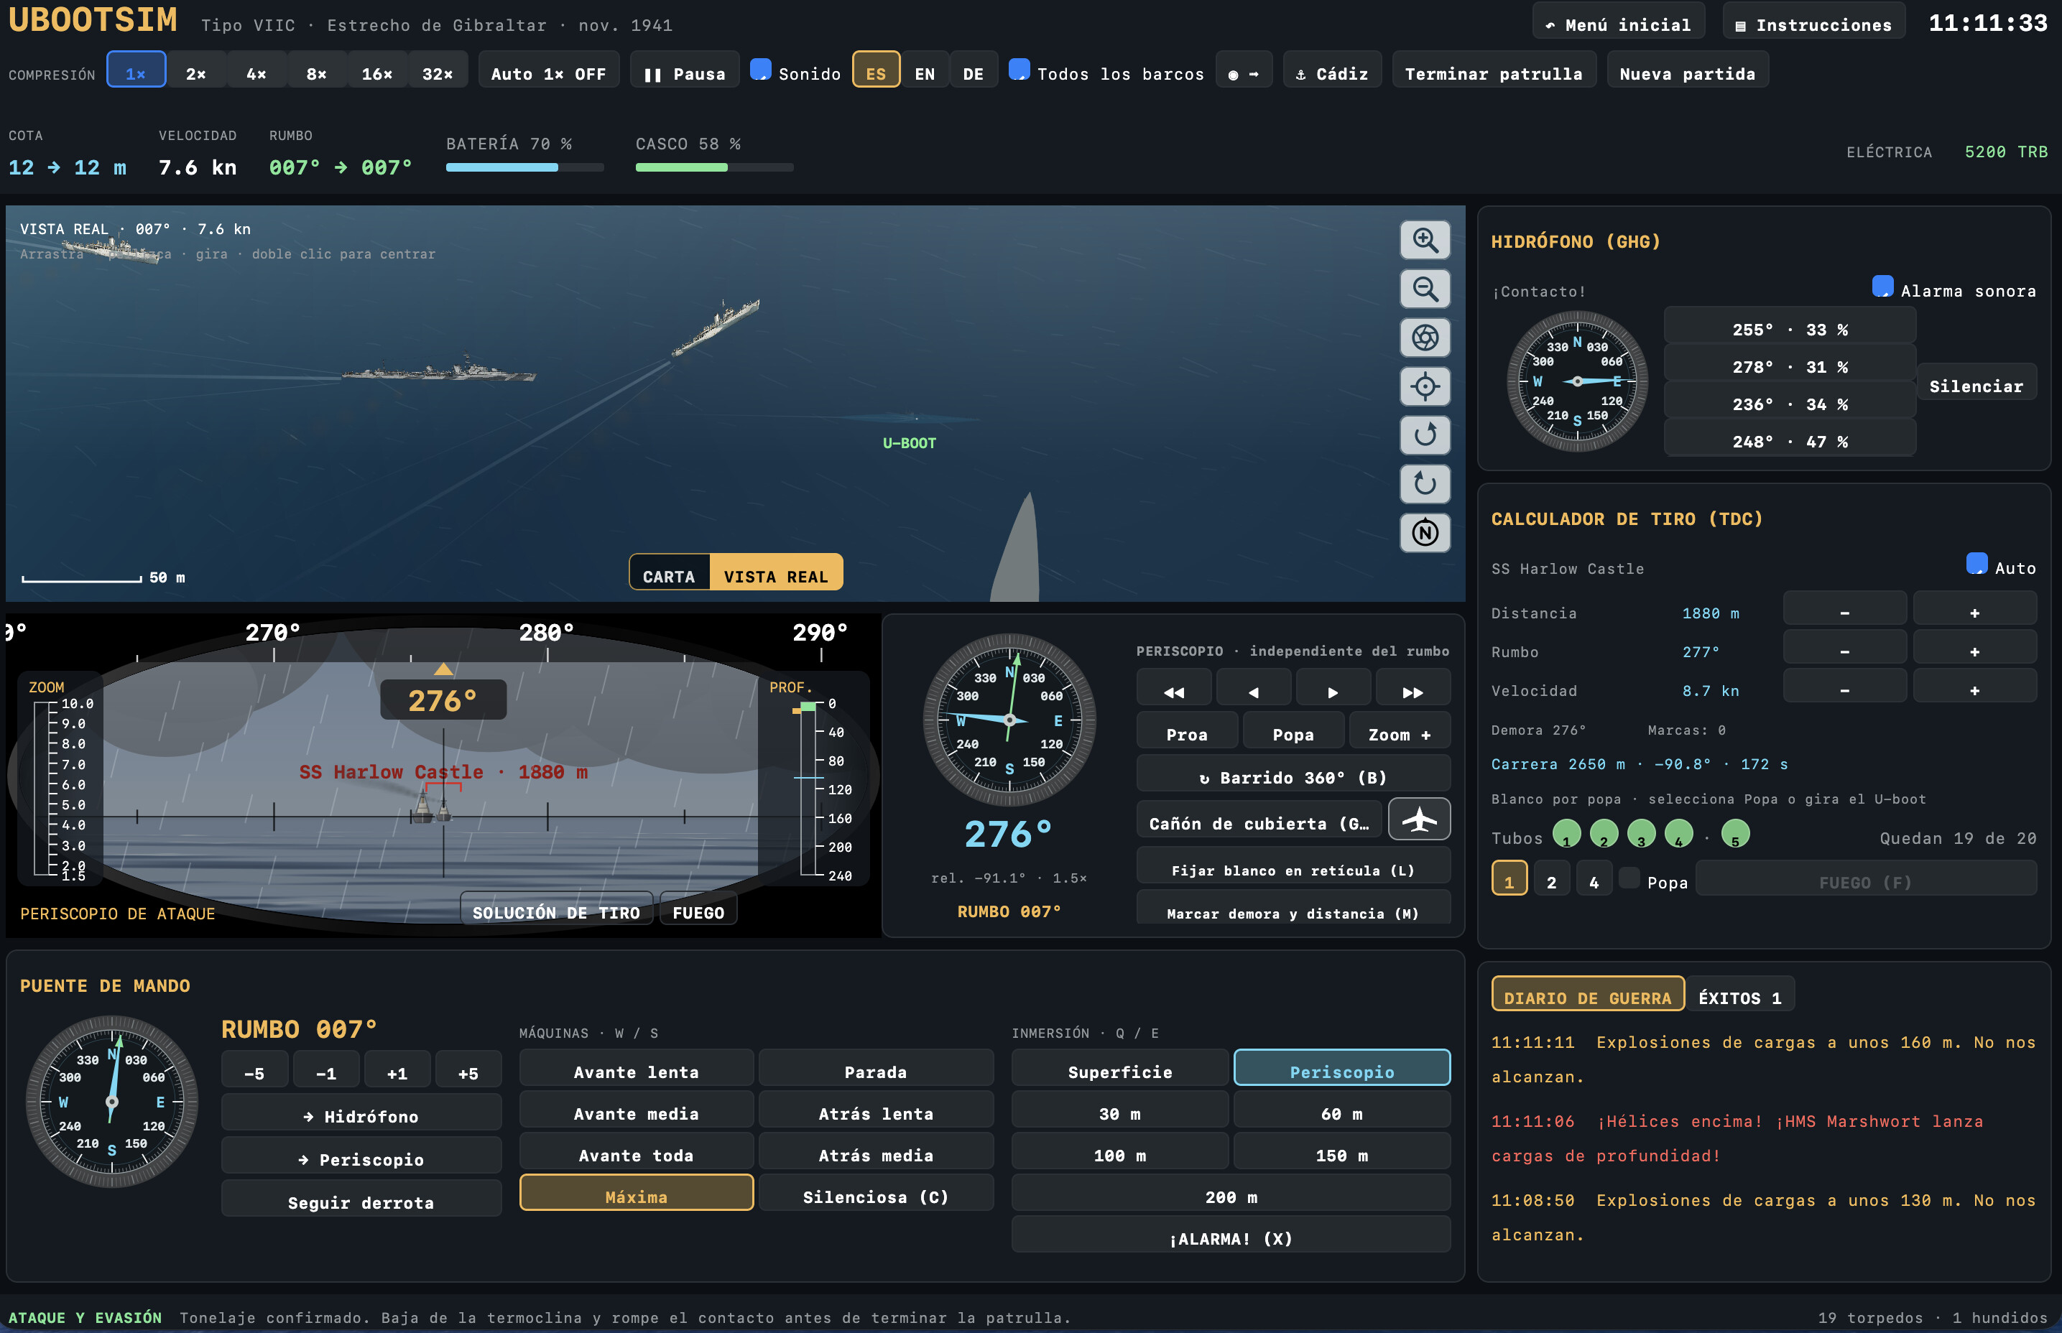The width and height of the screenshot is (2062, 1333).
Task: Click the CASCO 58 % hull bar
Action: coord(714,168)
